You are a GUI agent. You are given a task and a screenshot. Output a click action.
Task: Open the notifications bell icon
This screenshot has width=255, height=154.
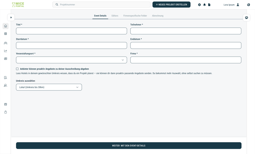[x=204, y=5]
